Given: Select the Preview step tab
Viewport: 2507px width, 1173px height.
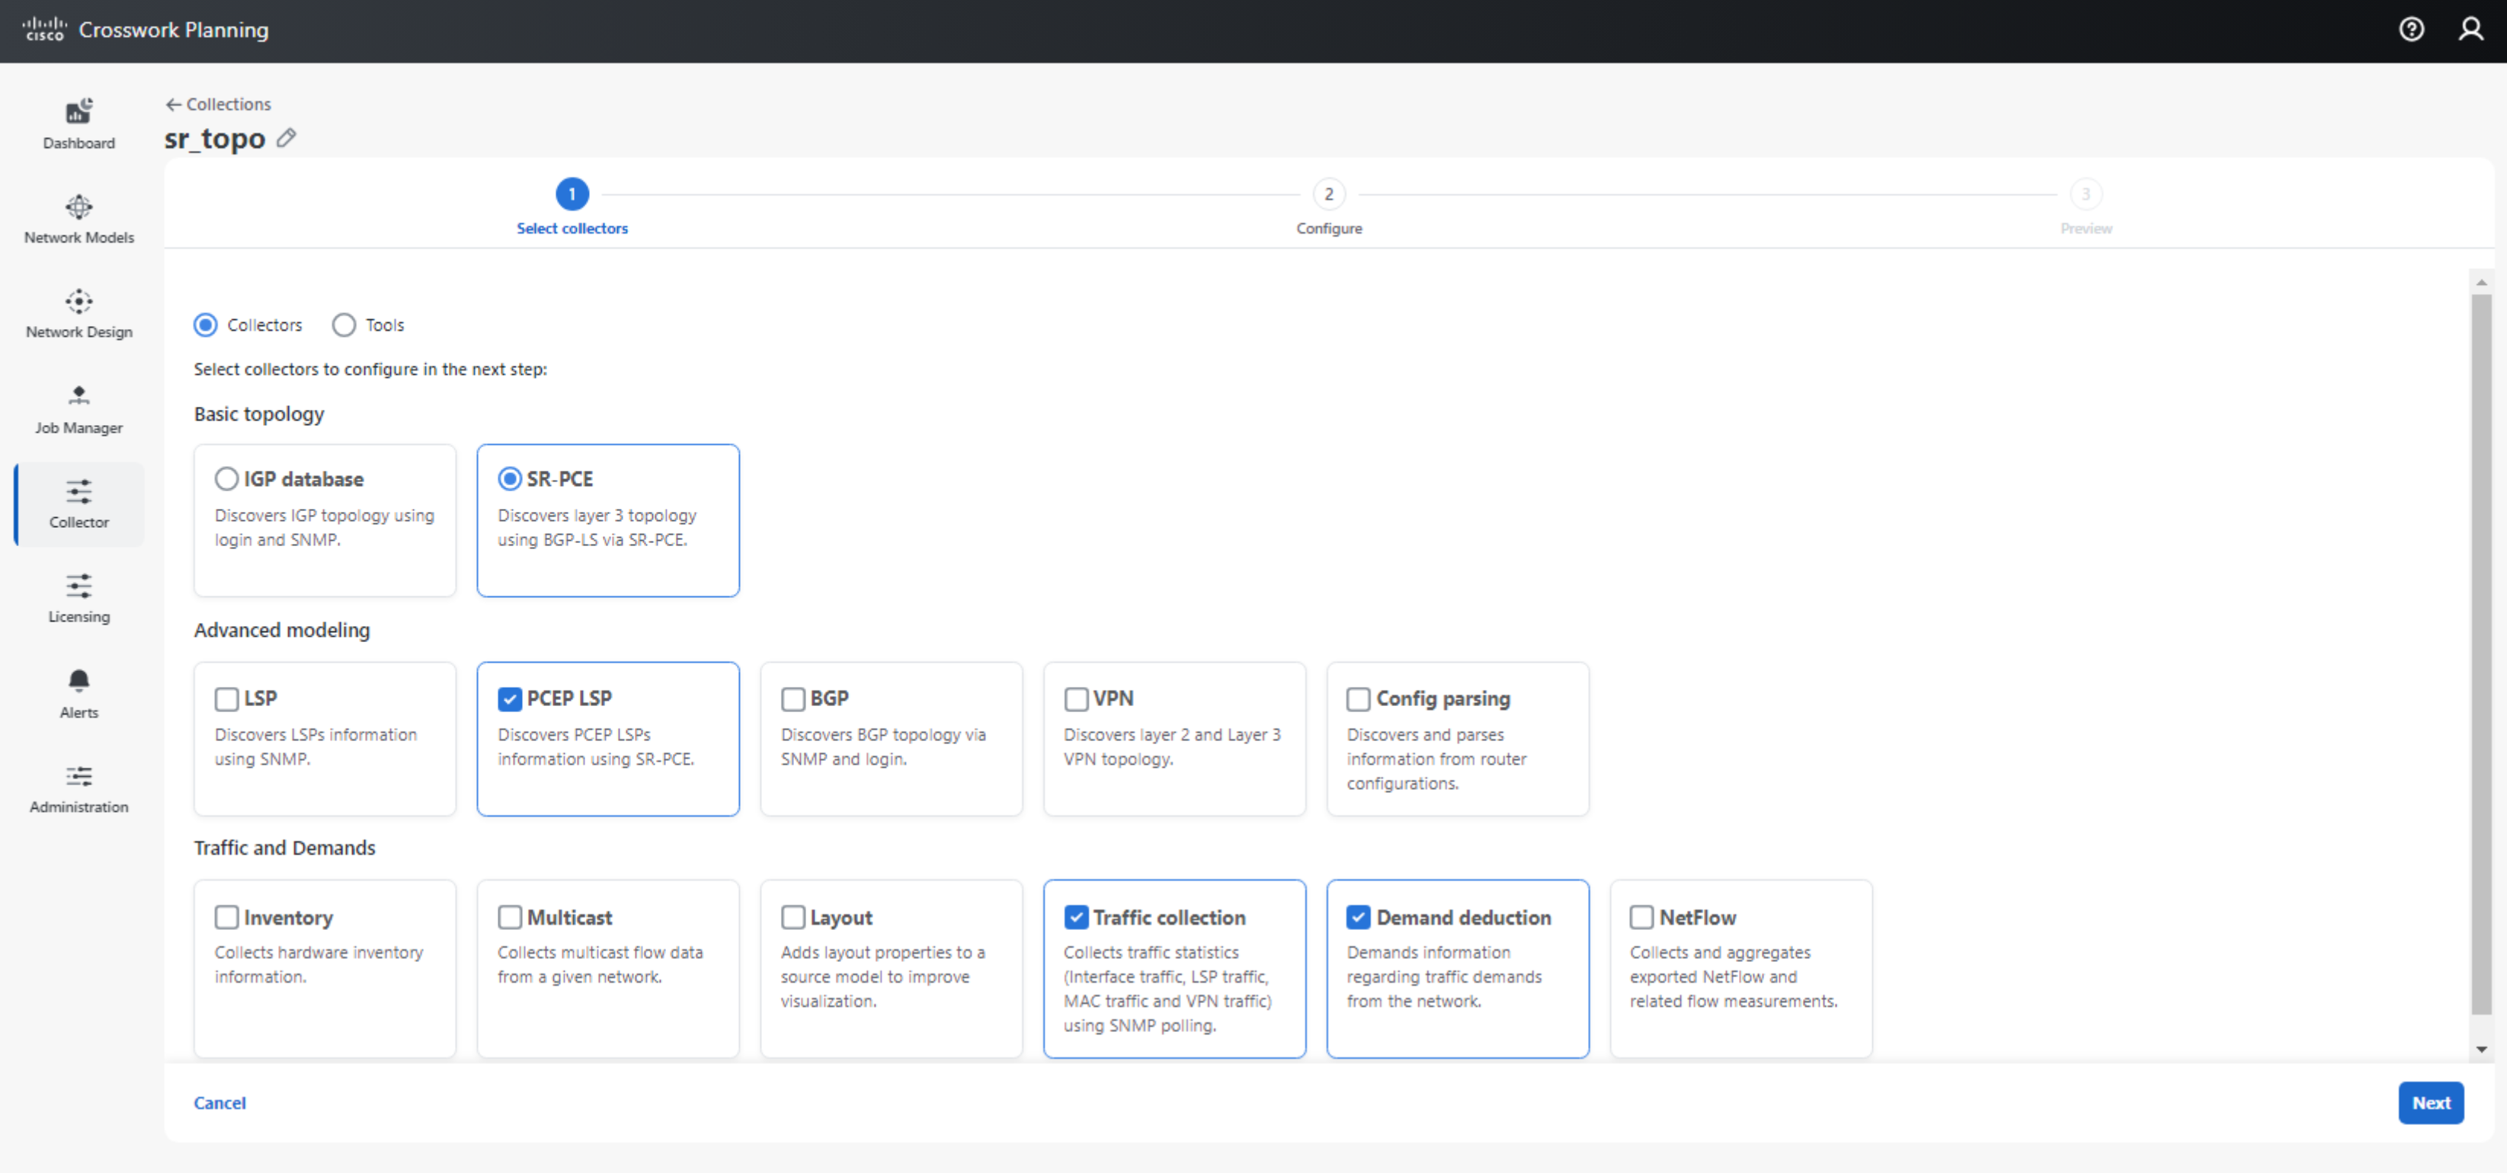Looking at the screenshot, I should point(2086,193).
